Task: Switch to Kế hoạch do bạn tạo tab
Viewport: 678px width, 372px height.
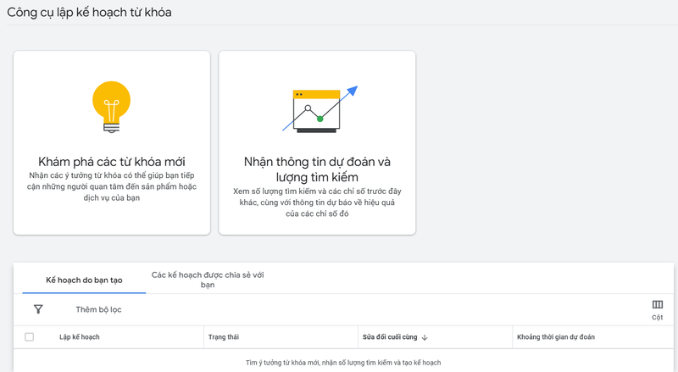Action: coord(84,280)
